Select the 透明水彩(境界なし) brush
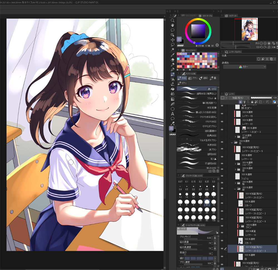Screen dimensions: 278x270 coord(197,93)
